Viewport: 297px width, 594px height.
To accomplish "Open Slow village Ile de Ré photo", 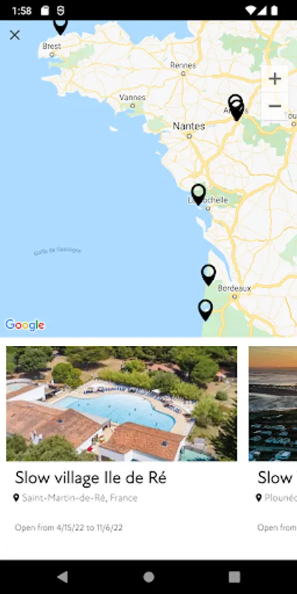I will [121, 403].
